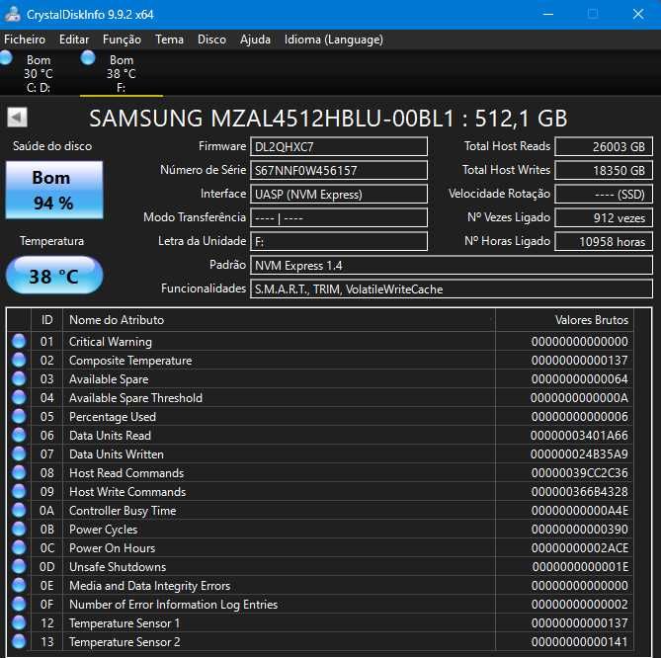Screen dimensions: 661x658
Task: Click the status orb for Host Read Commands
Action: [19, 472]
